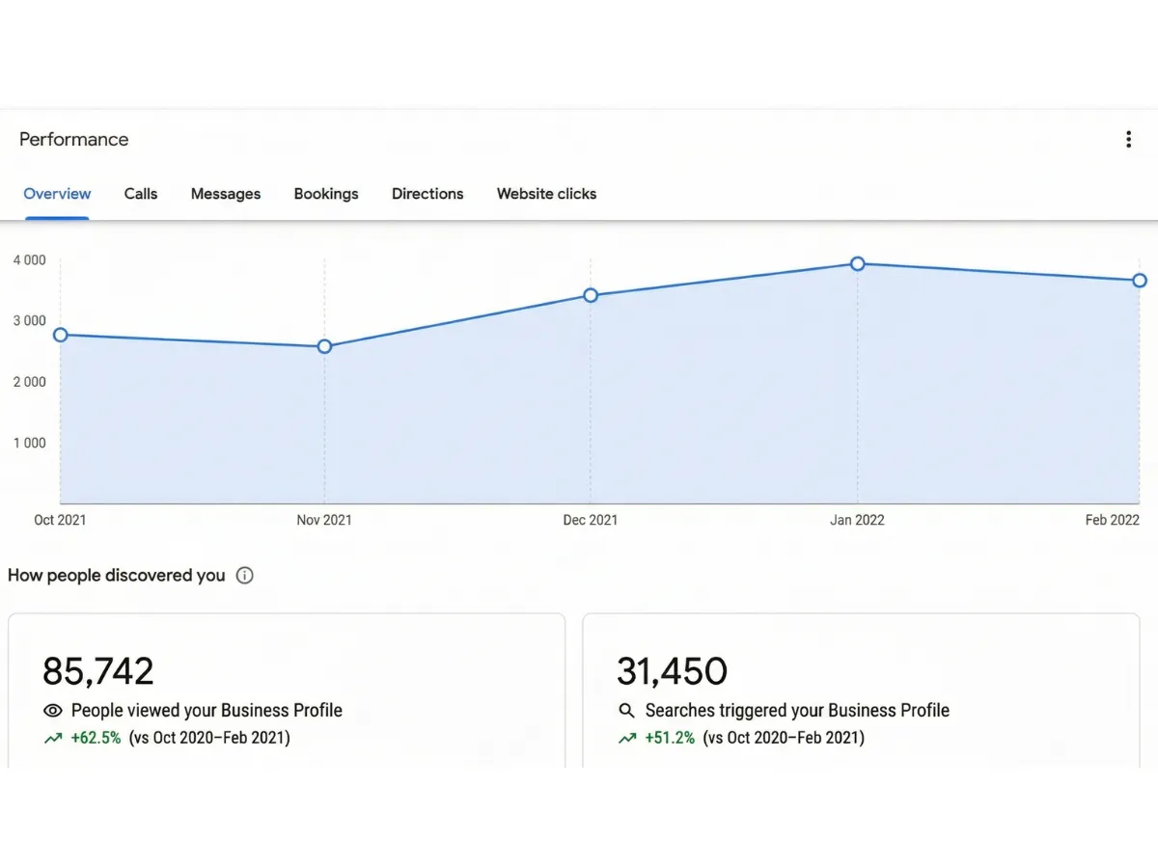Viewport: 1158px width, 868px height.
Task: Click the magnifier icon beside Searches triggered your Business Profile
Action: [x=626, y=710]
